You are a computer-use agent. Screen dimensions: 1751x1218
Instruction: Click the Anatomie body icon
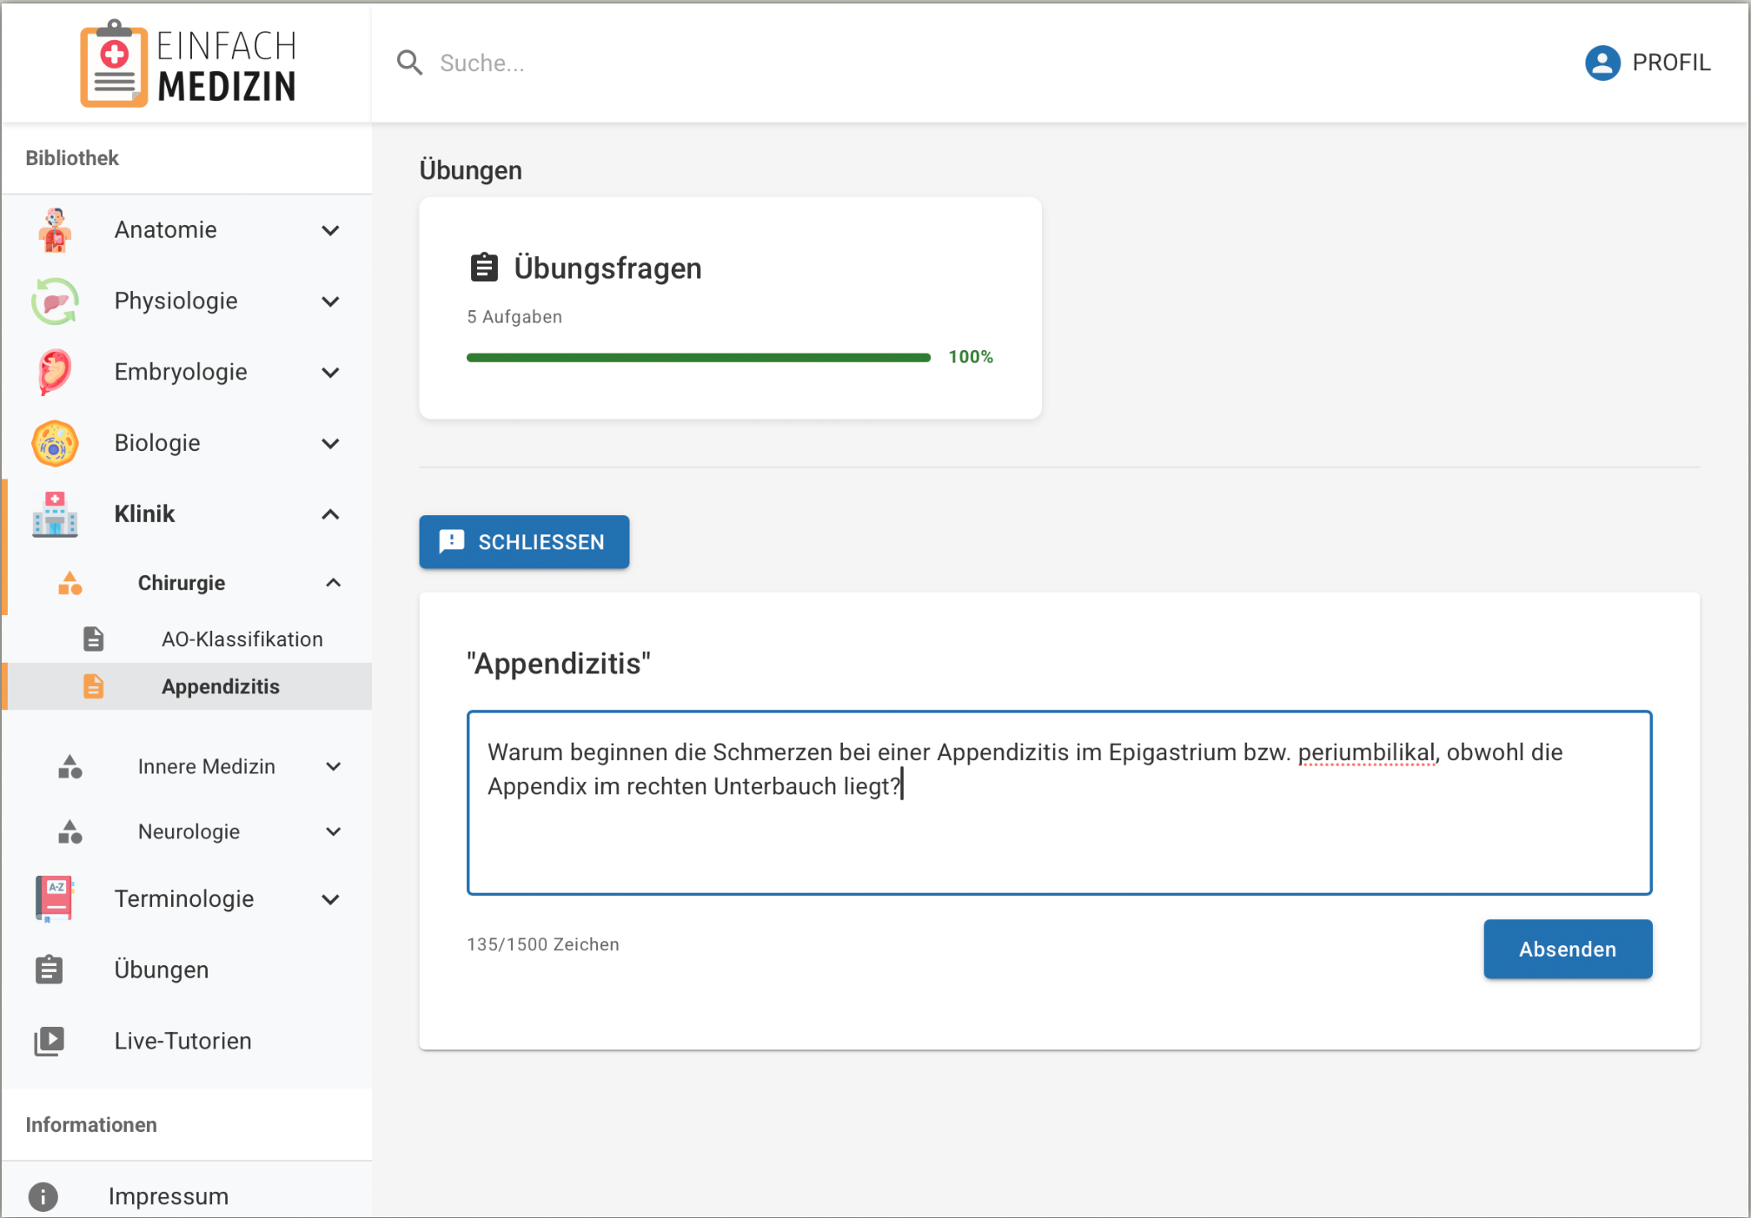pos(55,230)
